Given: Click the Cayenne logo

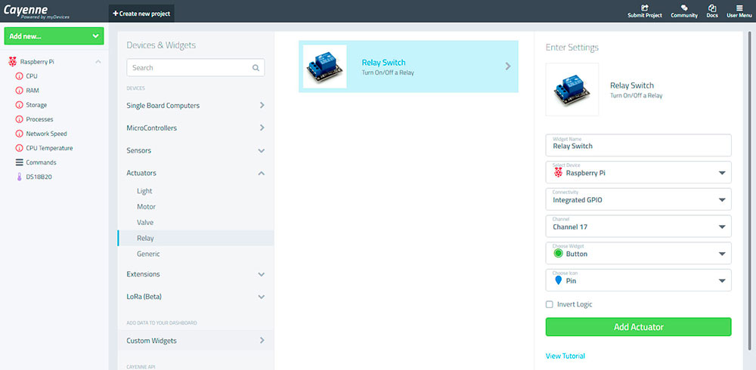Looking at the screenshot, I should click(36, 11).
